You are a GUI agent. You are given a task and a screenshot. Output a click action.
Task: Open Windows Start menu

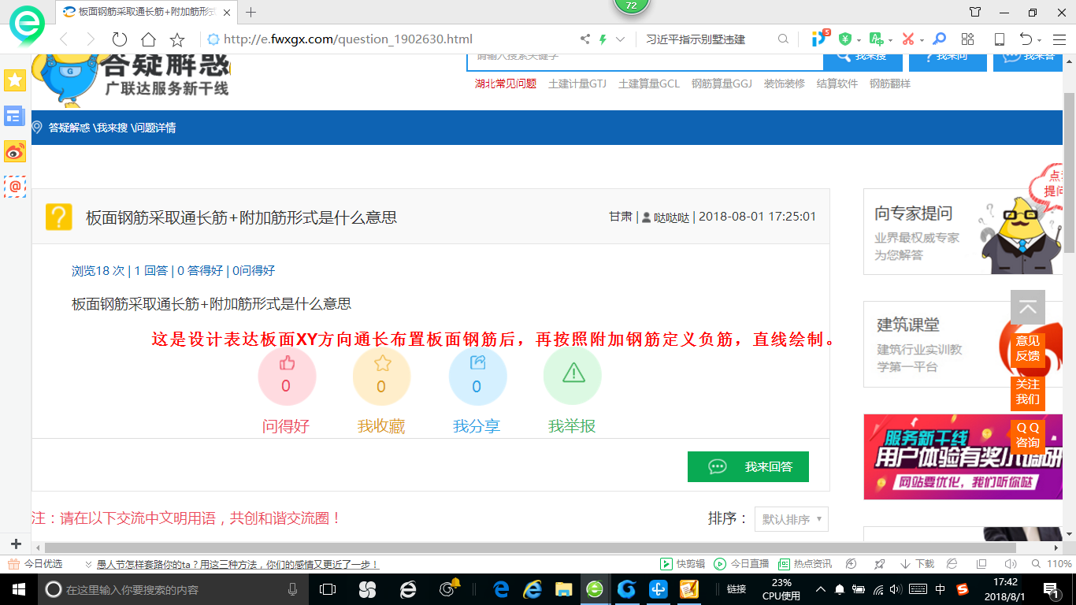tap(17, 588)
